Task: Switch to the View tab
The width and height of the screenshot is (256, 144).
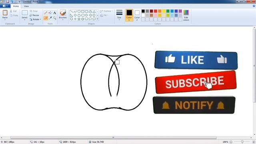Action: point(26,6)
